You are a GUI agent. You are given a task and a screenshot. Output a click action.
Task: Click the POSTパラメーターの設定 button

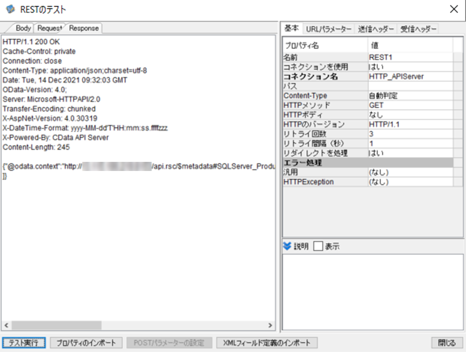pyautogui.click(x=169, y=343)
